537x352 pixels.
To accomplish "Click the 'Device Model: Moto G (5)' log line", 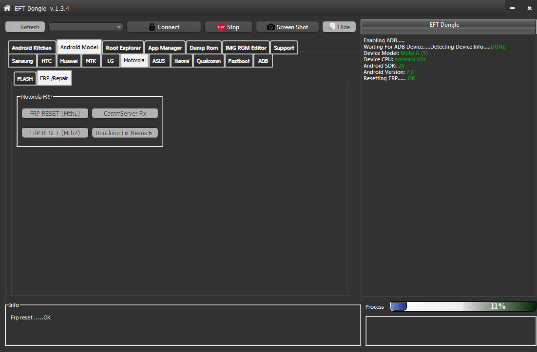I will coord(396,53).
